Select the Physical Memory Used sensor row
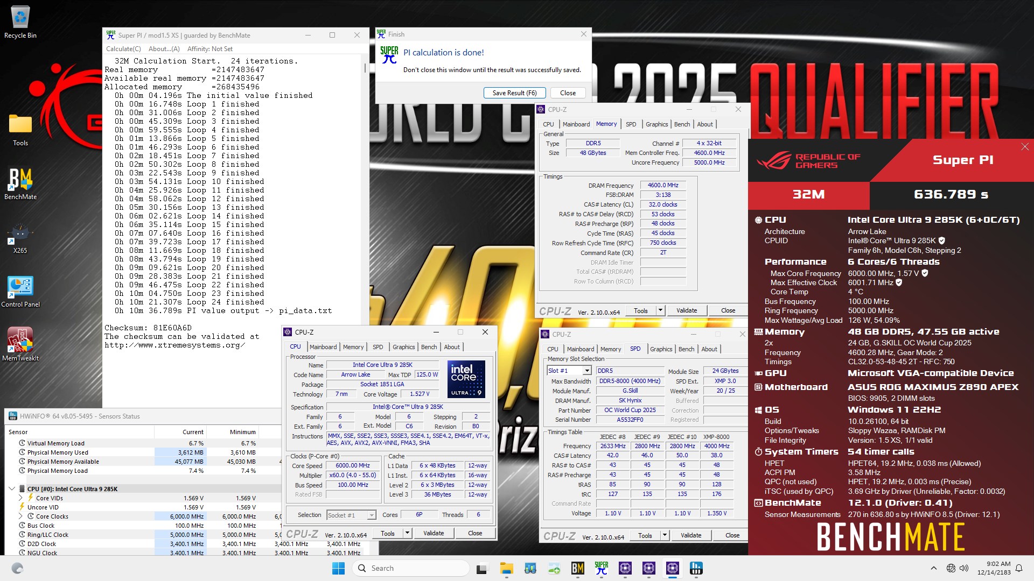1034x581 pixels. (x=143, y=452)
